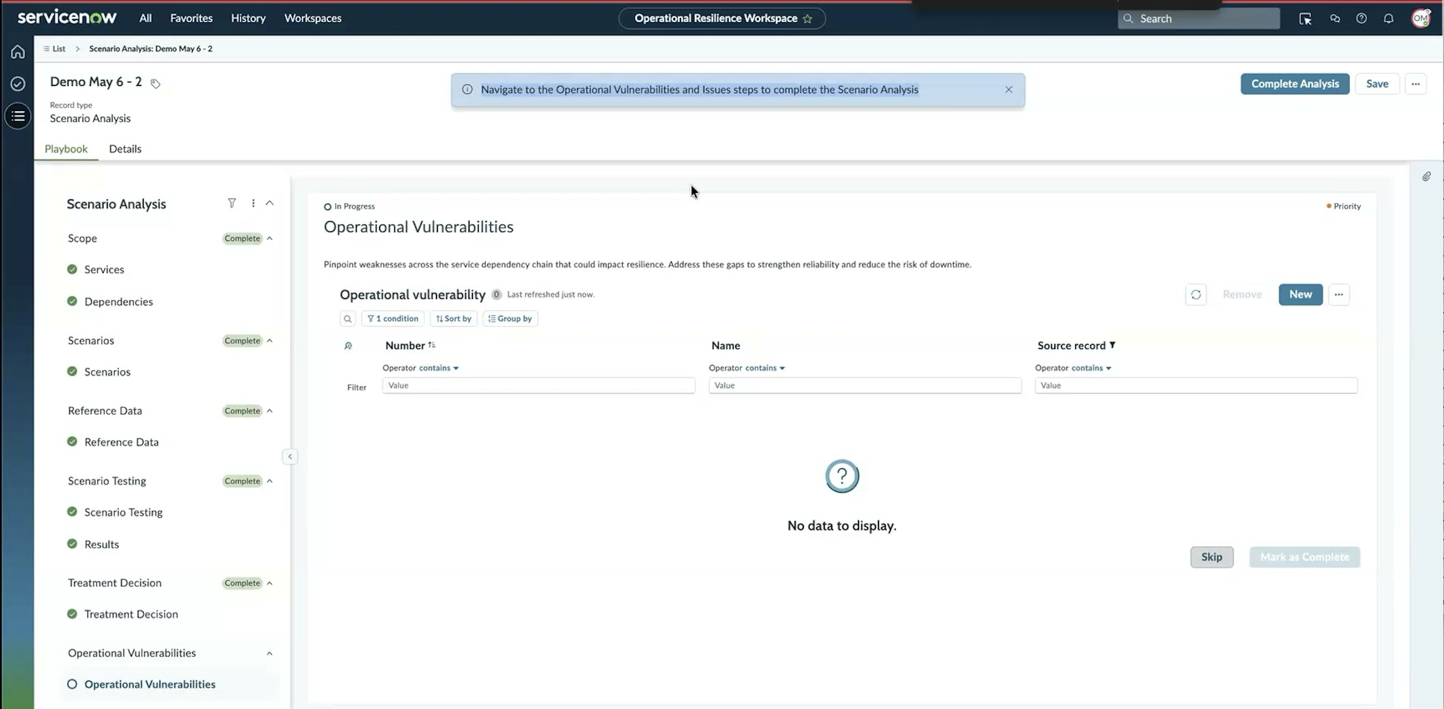Open Number column operator contains dropdown

tap(438, 368)
